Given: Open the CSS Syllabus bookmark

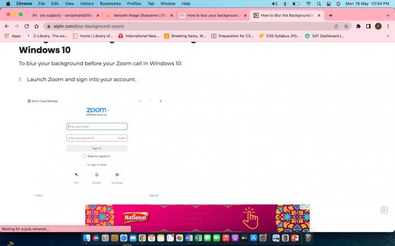Looking at the screenshot, I should [279, 36].
